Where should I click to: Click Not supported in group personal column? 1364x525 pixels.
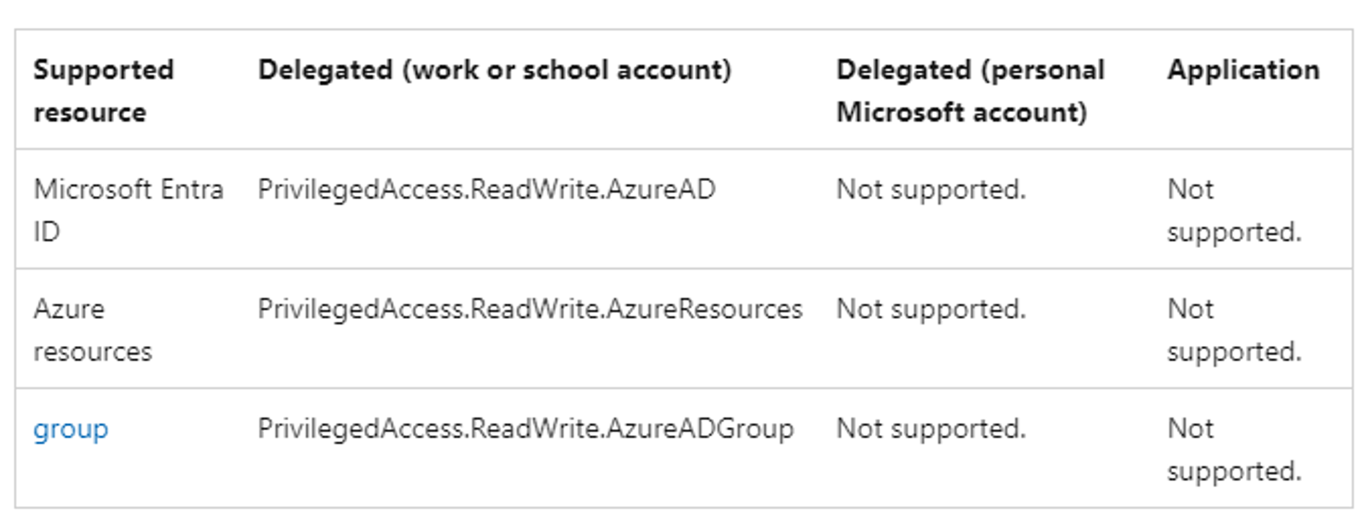coord(931,430)
